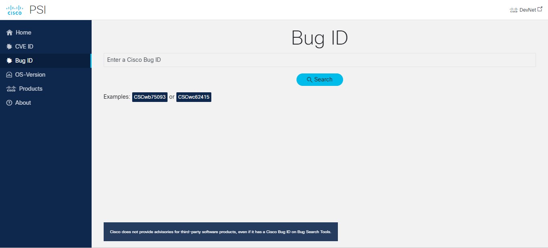Click the icon beside OS-Version
The image size is (548, 248).
9,75
